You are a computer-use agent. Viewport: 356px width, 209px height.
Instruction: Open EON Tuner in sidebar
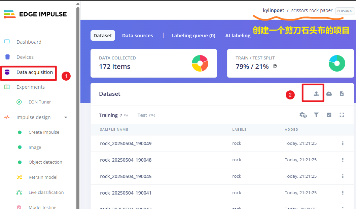tap(39, 102)
